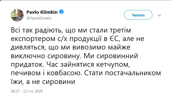Click the word 'печивом' in the tweet
The image size is (171, 95).
point(26,73)
